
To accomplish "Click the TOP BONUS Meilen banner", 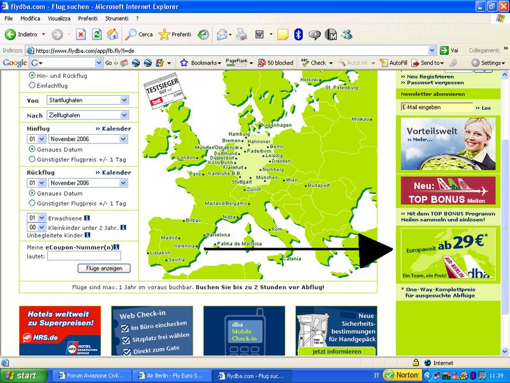I will pos(448,190).
